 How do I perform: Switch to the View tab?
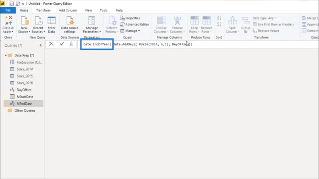[88, 10]
